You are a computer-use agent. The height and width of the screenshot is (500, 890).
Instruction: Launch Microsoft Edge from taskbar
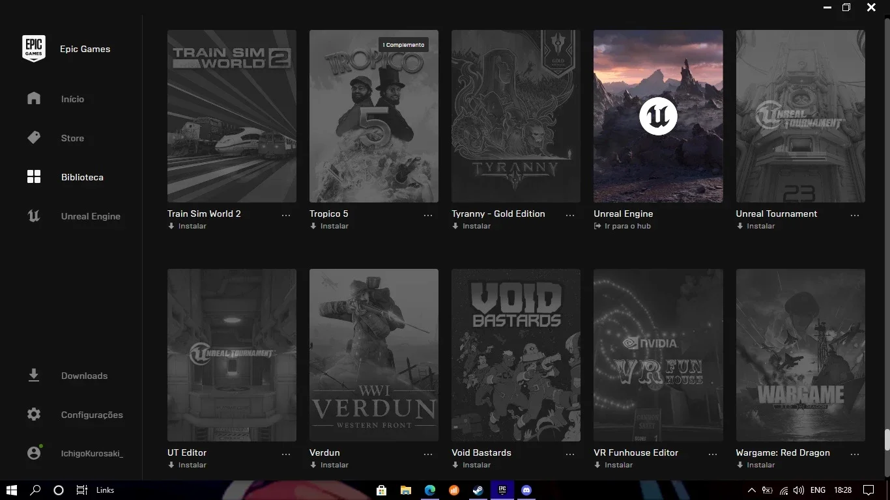tap(430, 490)
